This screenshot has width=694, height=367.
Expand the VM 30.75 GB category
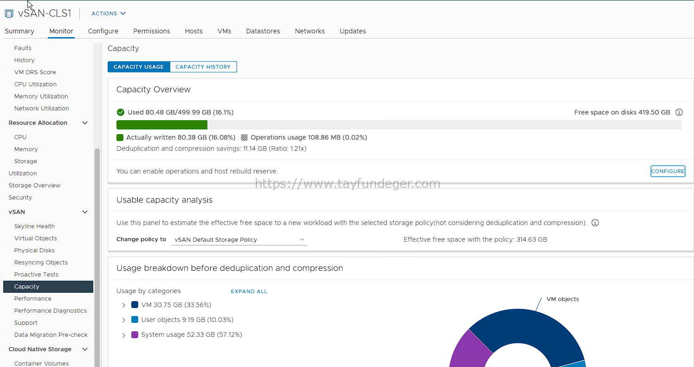coord(123,305)
